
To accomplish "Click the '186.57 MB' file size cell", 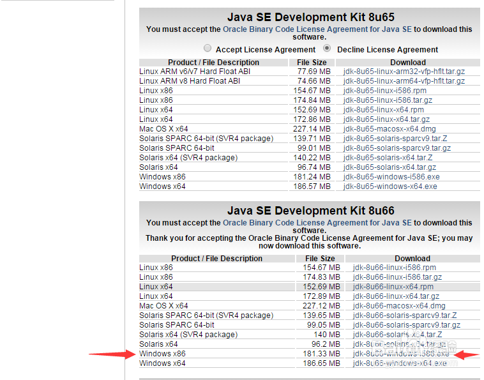I will point(312,186).
